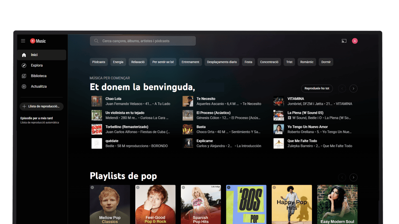Go to previous songs in welcome section
The width and height of the screenshot is (399, 224).
click(342, 88)
